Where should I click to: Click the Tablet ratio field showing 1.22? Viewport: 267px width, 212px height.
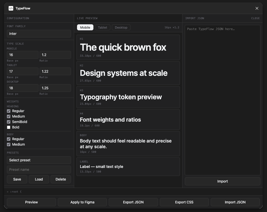55,72
